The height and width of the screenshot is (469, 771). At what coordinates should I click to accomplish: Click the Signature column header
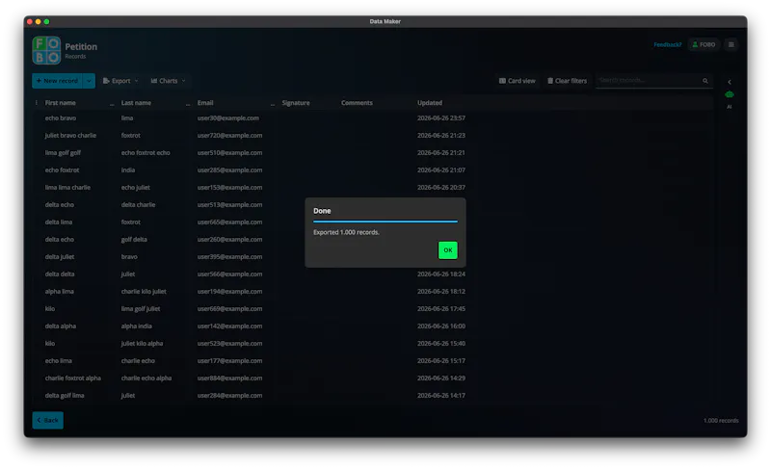(296, 103)
